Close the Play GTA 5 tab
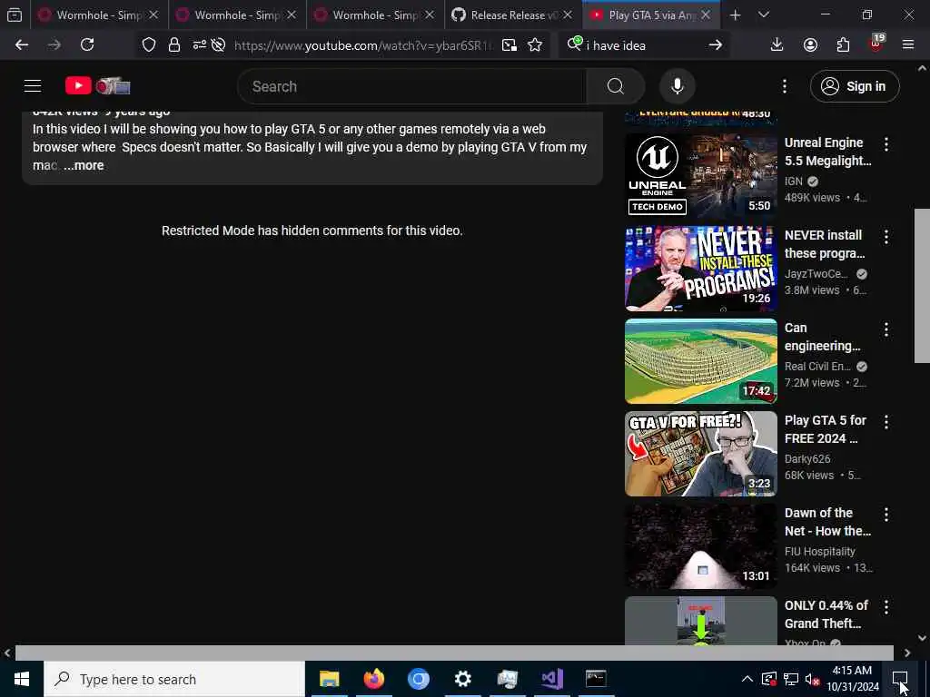 706,15
